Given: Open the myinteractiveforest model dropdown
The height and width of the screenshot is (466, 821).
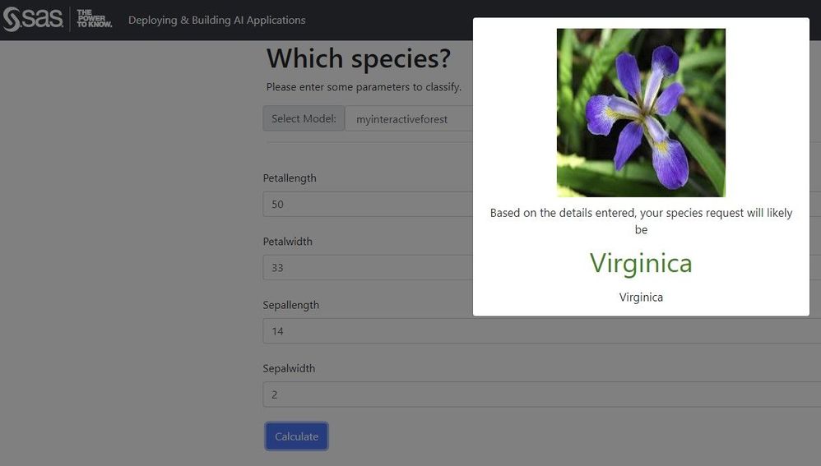Looking at the screenshot, I should coord(409,119).
